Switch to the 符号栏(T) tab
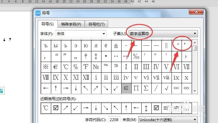The image size is (218, 123). tap(96, 24)
